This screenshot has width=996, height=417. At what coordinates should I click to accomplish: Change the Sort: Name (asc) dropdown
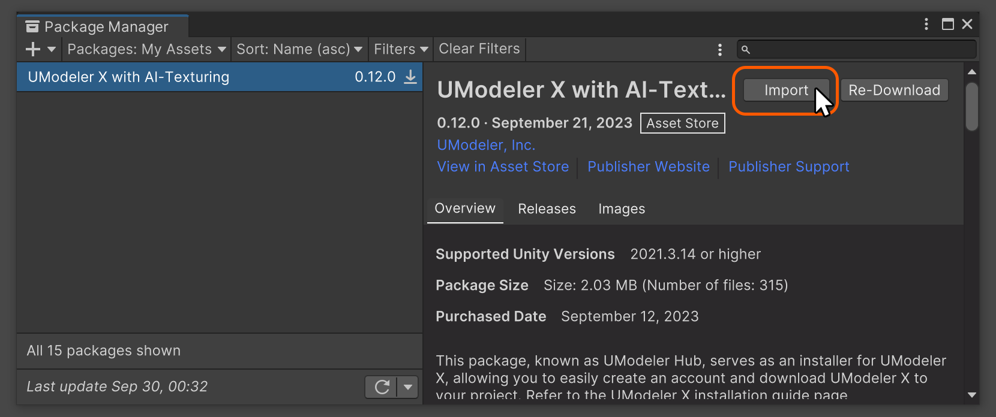(299, 49)
